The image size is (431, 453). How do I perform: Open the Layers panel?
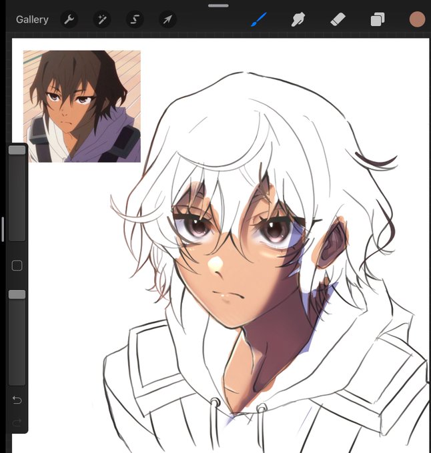tap(378, 19)
